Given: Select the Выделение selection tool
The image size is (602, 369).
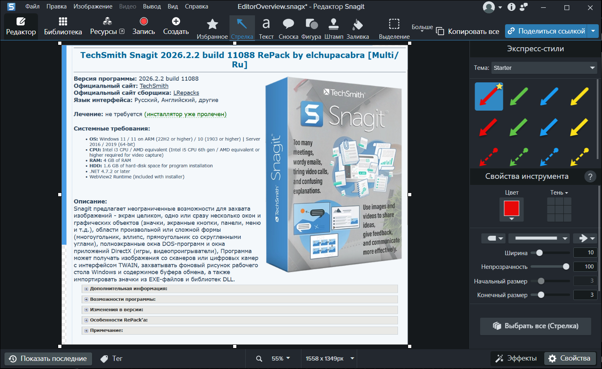Looking at the screenshot, I should click(394, 28).
